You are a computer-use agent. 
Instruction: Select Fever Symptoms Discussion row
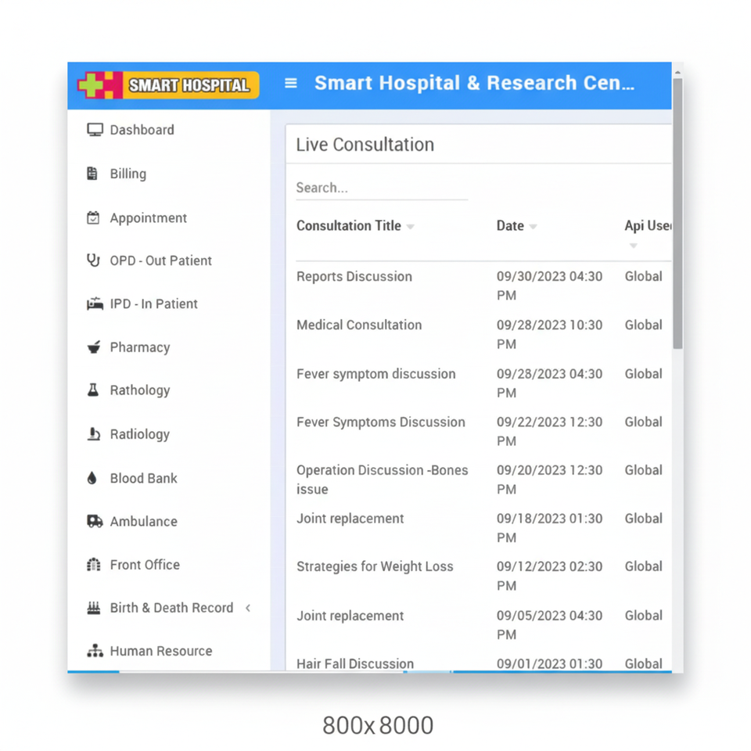[x=381, y=422]
